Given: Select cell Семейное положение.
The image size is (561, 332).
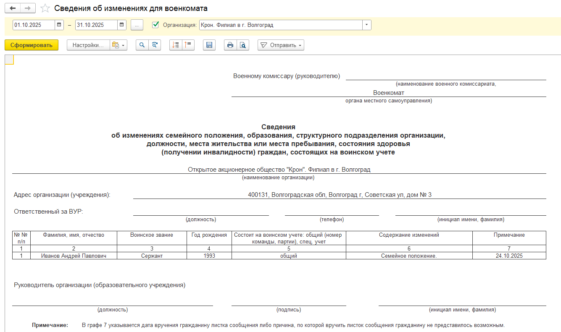Looking at the screenshot, I should (409, 256).
